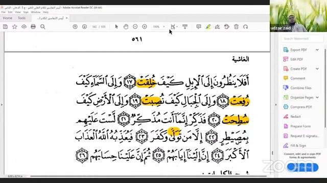Open the Organize Pages tool
Screen dimensions: 327x183
click(302, 98)
